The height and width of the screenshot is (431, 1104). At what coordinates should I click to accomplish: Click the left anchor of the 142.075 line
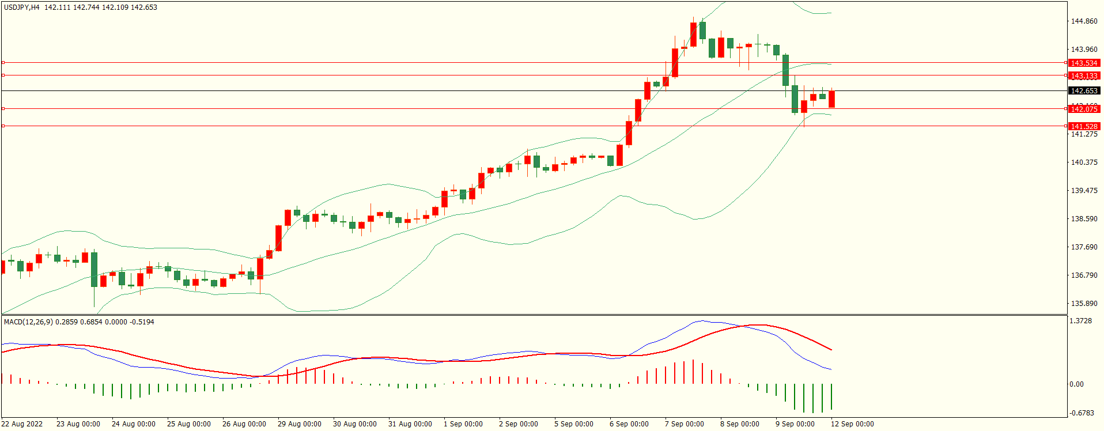(x=3, y=108)
